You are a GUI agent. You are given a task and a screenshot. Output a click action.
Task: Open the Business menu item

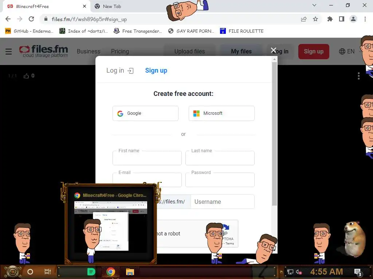[89, 52]
